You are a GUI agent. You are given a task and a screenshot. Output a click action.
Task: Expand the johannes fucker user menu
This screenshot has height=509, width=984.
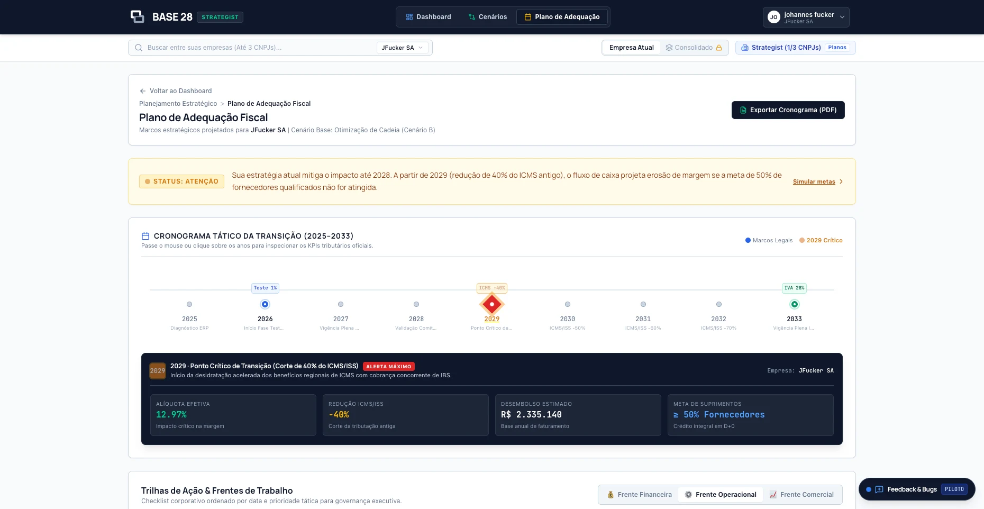[806, 17]
